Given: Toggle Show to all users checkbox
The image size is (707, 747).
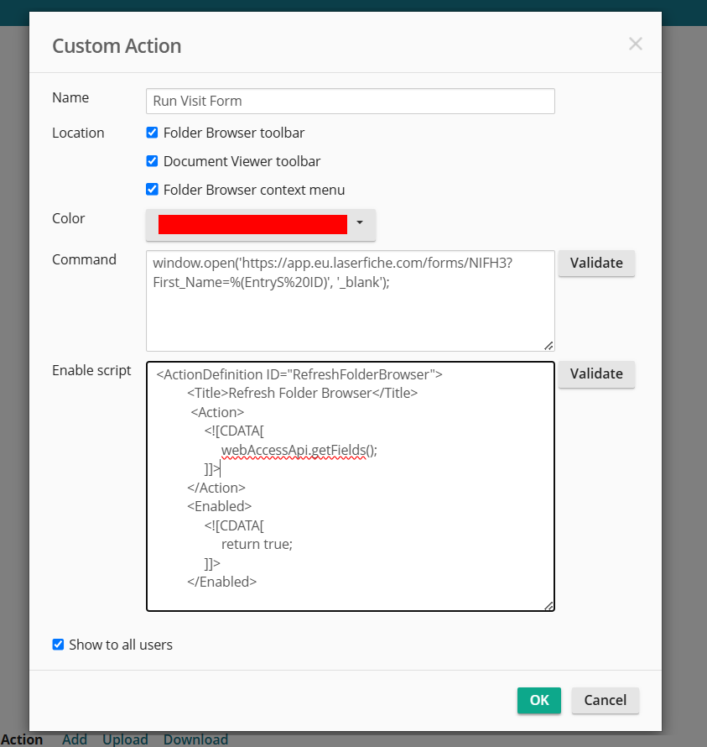Looking at the screenshot, I should 58,645.
